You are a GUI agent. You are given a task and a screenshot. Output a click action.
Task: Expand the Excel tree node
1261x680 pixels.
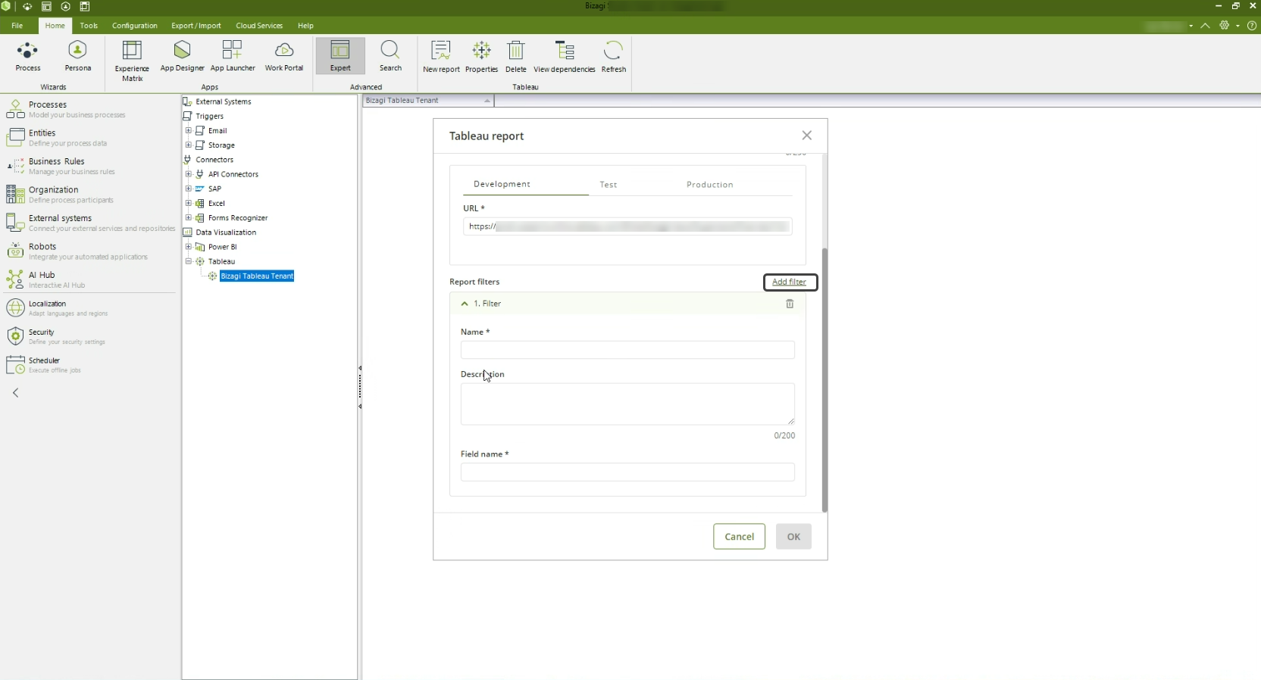(189, 203)
